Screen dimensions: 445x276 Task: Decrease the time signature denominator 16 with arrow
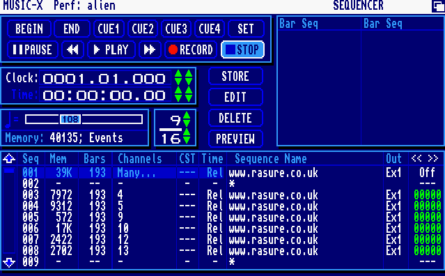pos(187,139)
